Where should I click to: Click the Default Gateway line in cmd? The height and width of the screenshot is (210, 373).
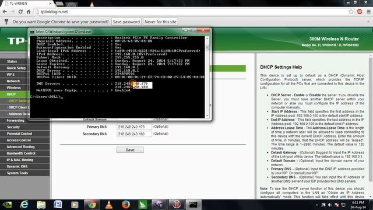coord(87,67)
